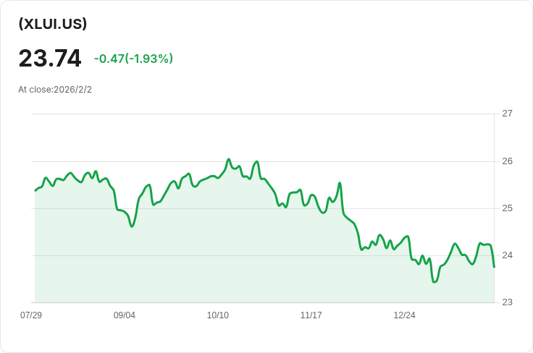Select the 11/17 date axis label
533x353 pixels.
pos(311,315)
